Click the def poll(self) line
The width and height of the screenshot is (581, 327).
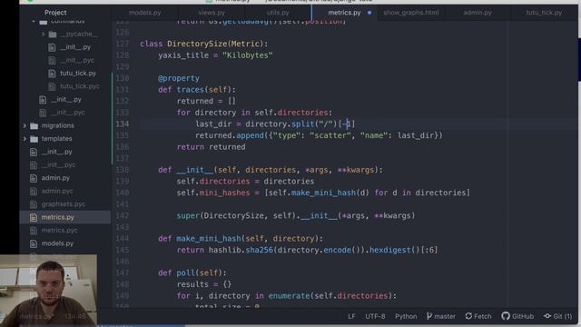[x=192, y=272]
